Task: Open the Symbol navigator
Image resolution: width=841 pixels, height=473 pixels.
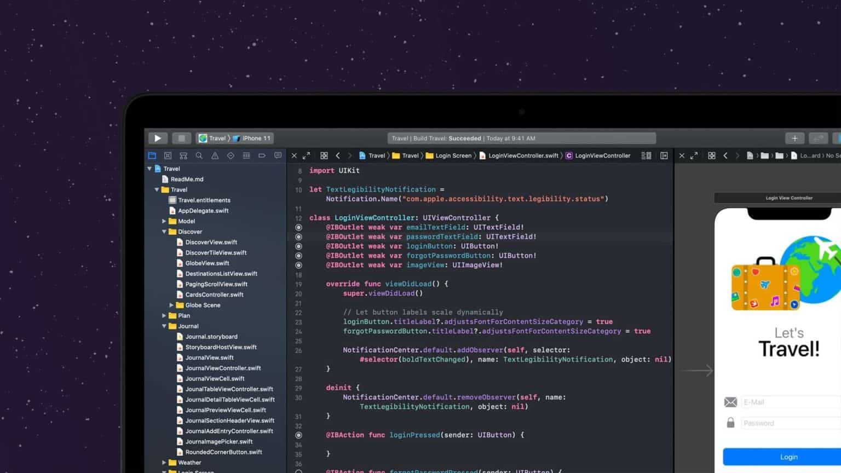Action: pyautogui.click(x=183, y=156)
